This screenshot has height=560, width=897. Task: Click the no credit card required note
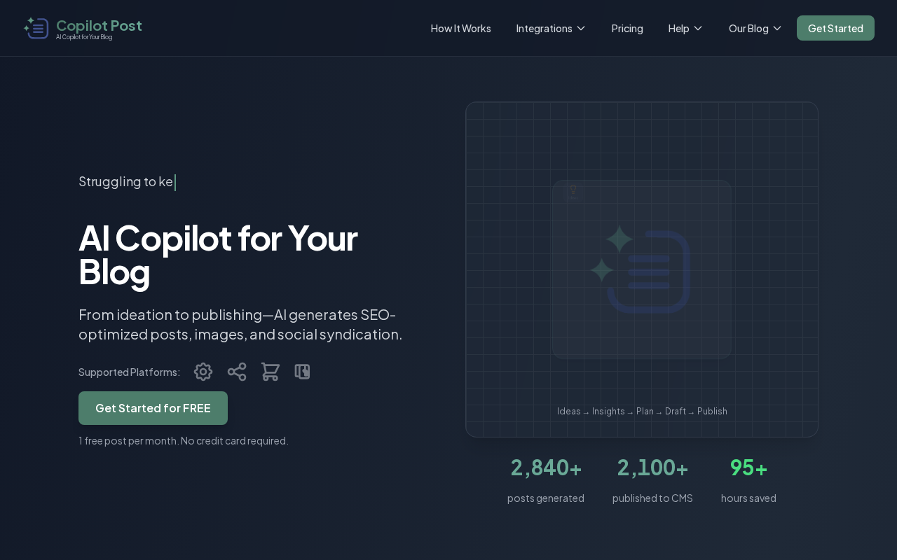pos(184,440)
